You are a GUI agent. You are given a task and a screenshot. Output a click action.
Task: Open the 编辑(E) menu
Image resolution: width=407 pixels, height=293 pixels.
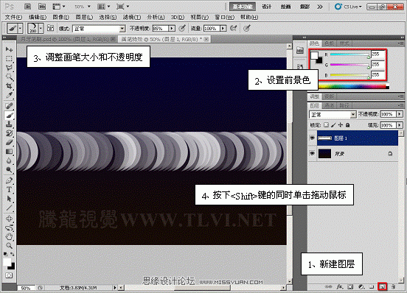tap(38, 17)
